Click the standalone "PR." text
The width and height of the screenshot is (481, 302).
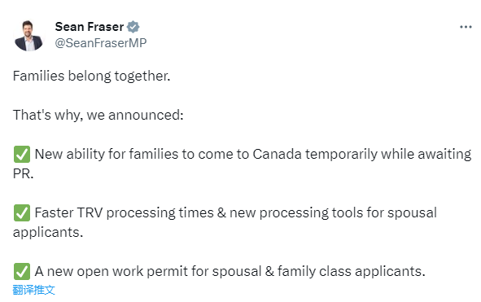(x=23, y=173)
